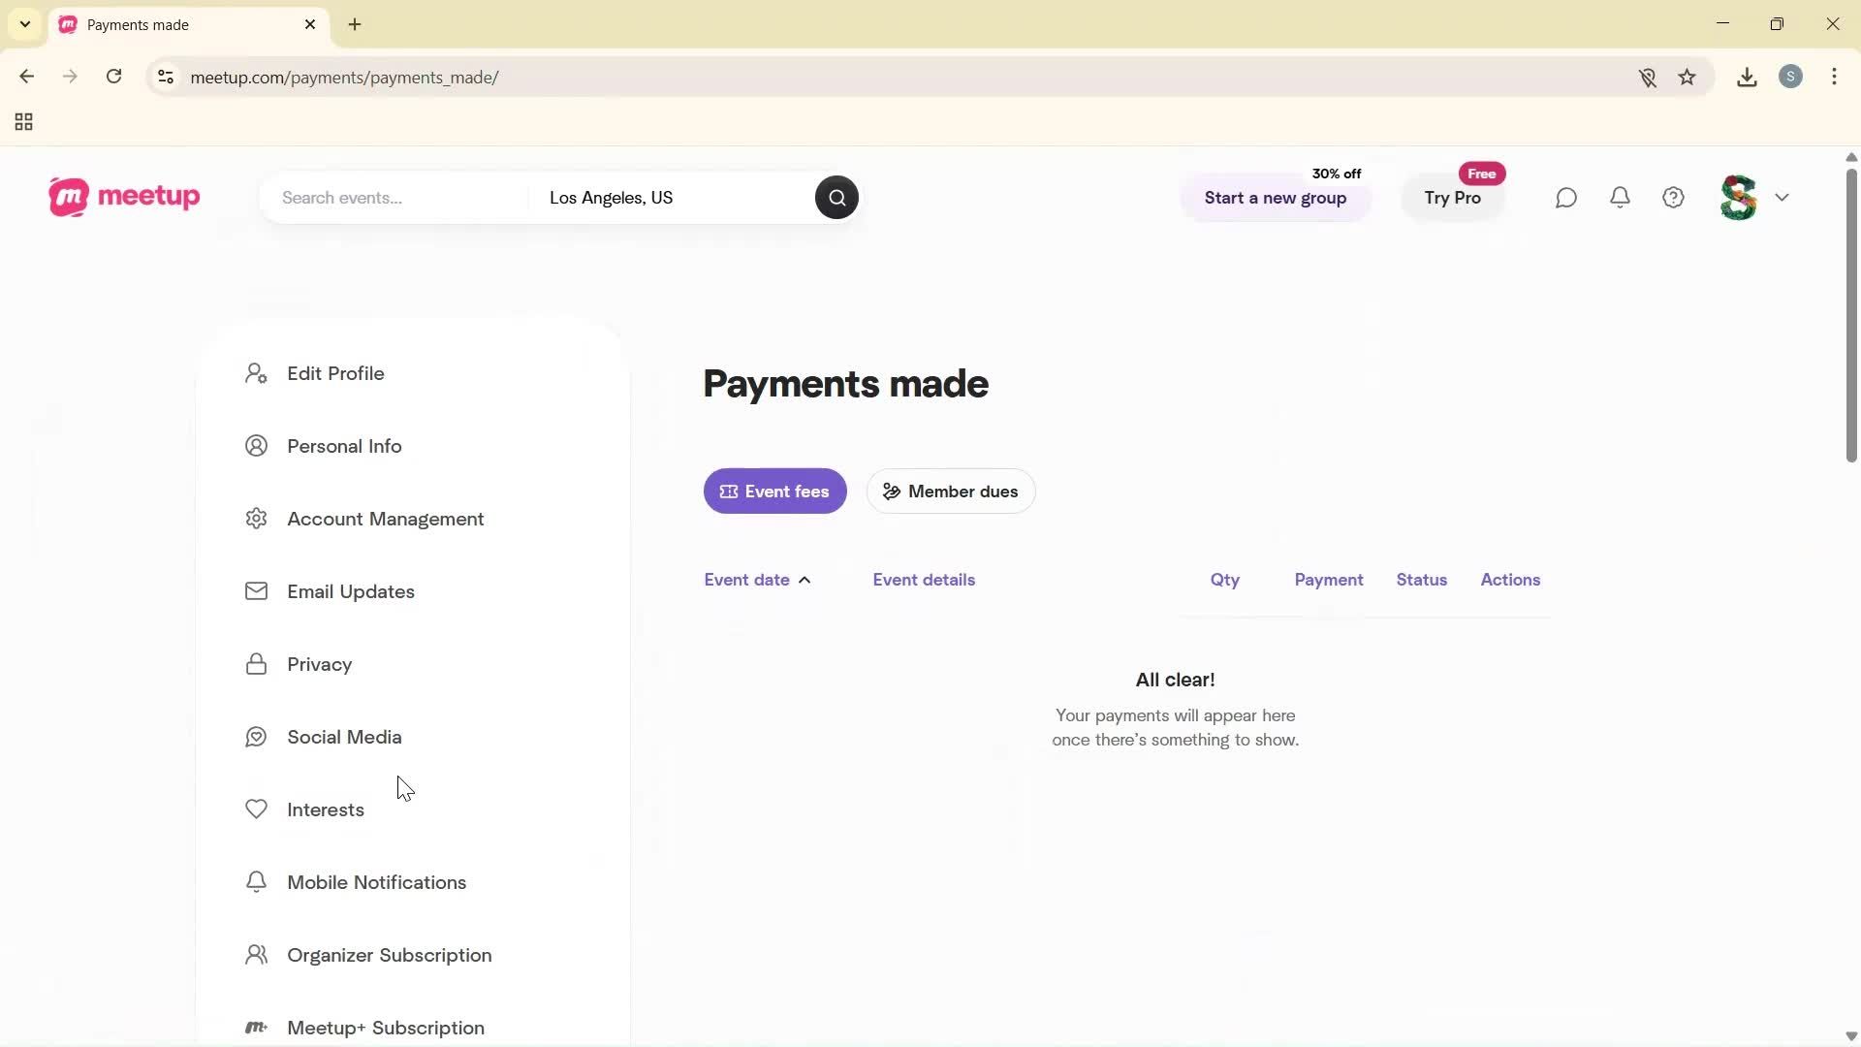The image size is (1861, 1047).
Task: Click Start a new group button
Action: click(x=1275, y=198)
